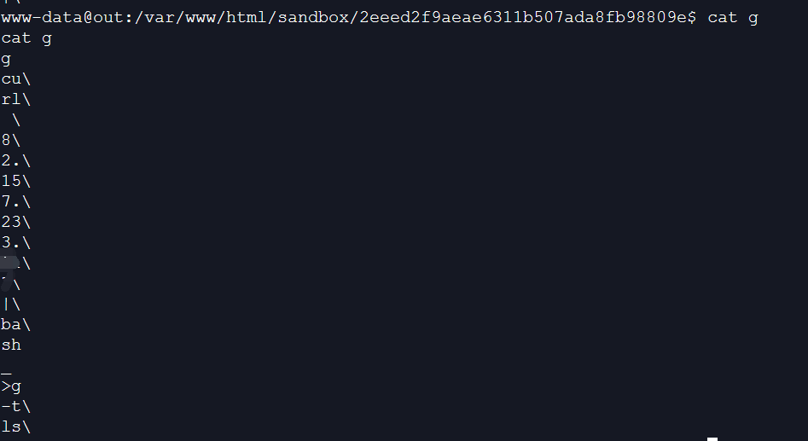
Task: Click the blurred redacted text in the output
Action: [9, 273]
